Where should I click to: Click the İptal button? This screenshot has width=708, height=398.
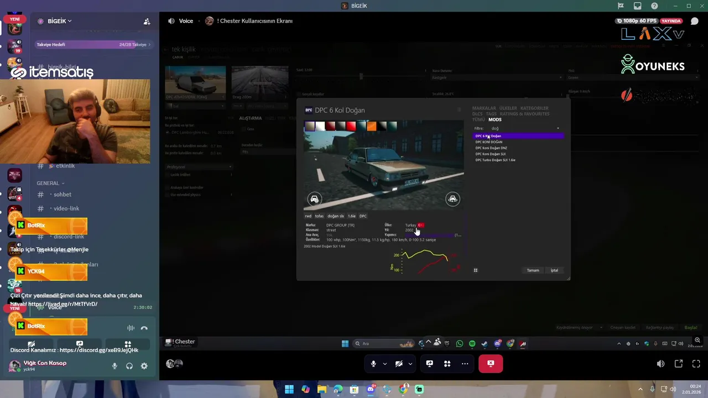pos(554,270)
